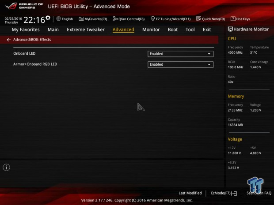Click the 40x ratio value
Screen dimensions: 274x205
pos(231,82)
